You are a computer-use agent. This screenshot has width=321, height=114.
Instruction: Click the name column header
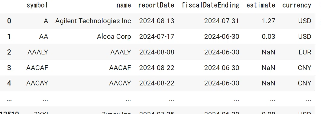[x=124, y=5]
